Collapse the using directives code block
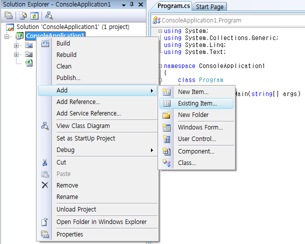This screenshot has height=244, width=305. pyautogui.click(x=160, y=31)
